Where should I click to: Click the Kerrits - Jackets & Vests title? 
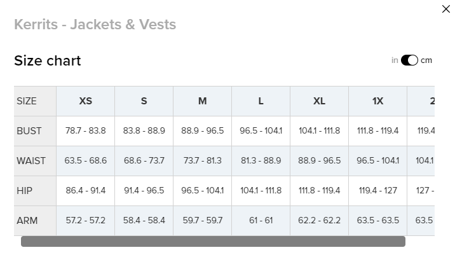coord(95,25)
